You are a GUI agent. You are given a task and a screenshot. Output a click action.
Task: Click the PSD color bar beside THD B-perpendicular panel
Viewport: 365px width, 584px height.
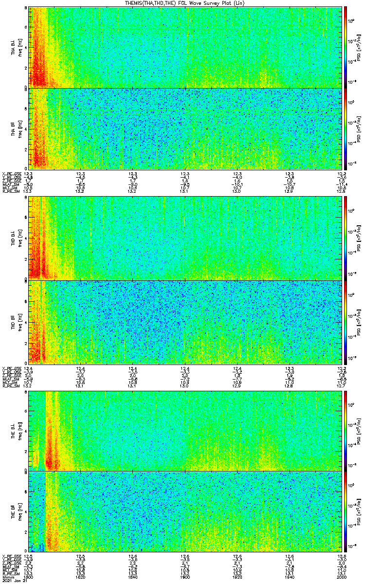click(x=346, y=238)
